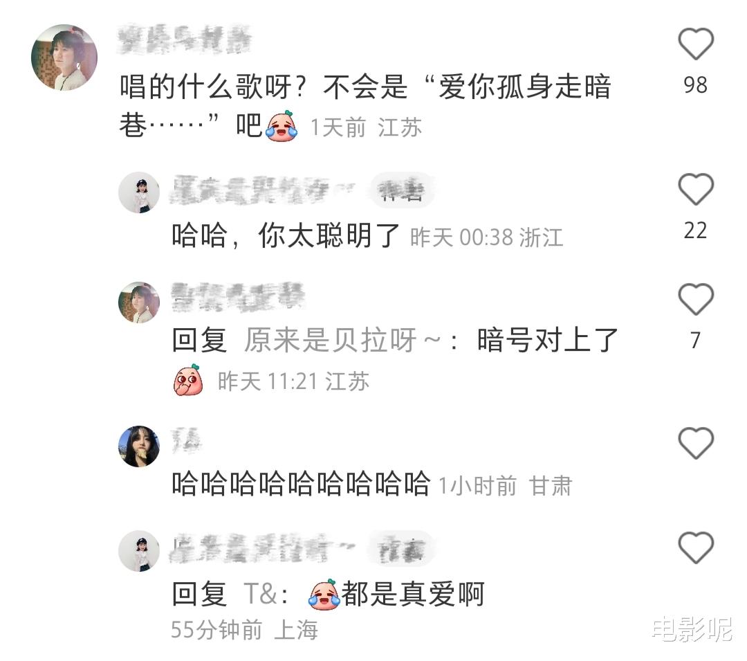Like the reply '哈哈,你太聪明了'

696,189
